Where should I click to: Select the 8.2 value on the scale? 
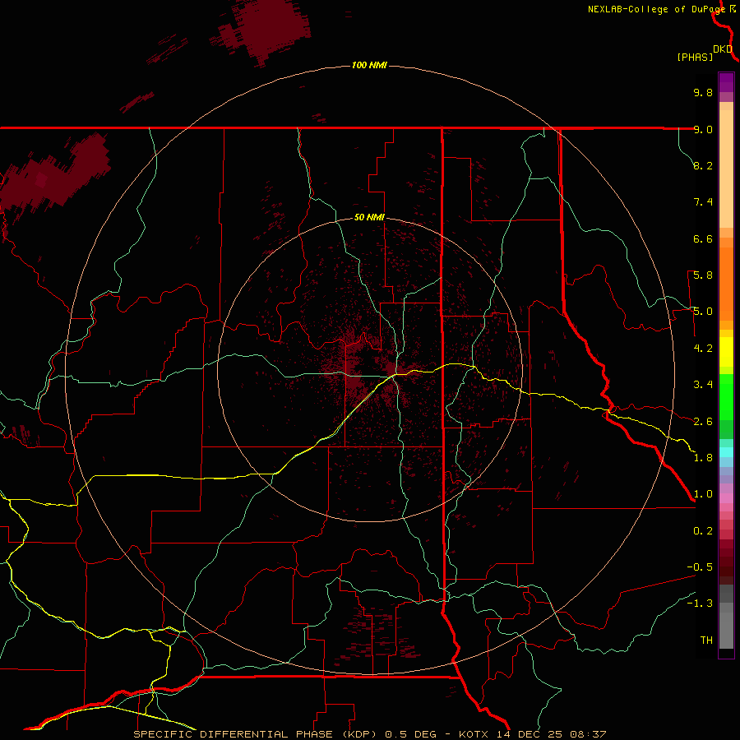point(703,165)
